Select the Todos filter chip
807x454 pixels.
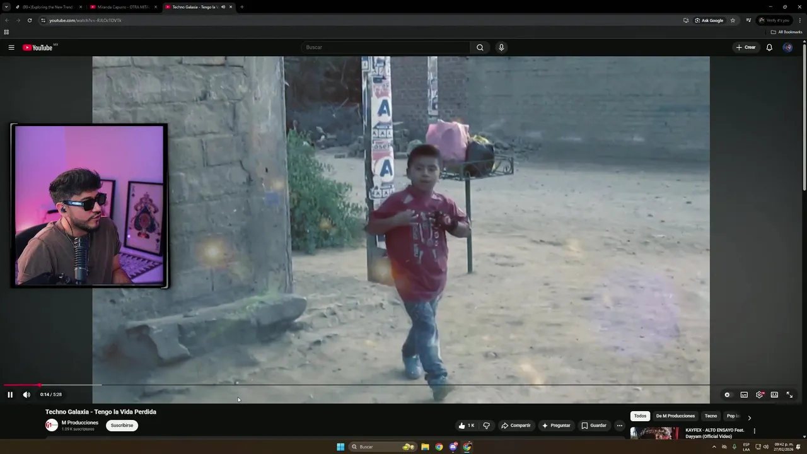[x=640, y=416]
